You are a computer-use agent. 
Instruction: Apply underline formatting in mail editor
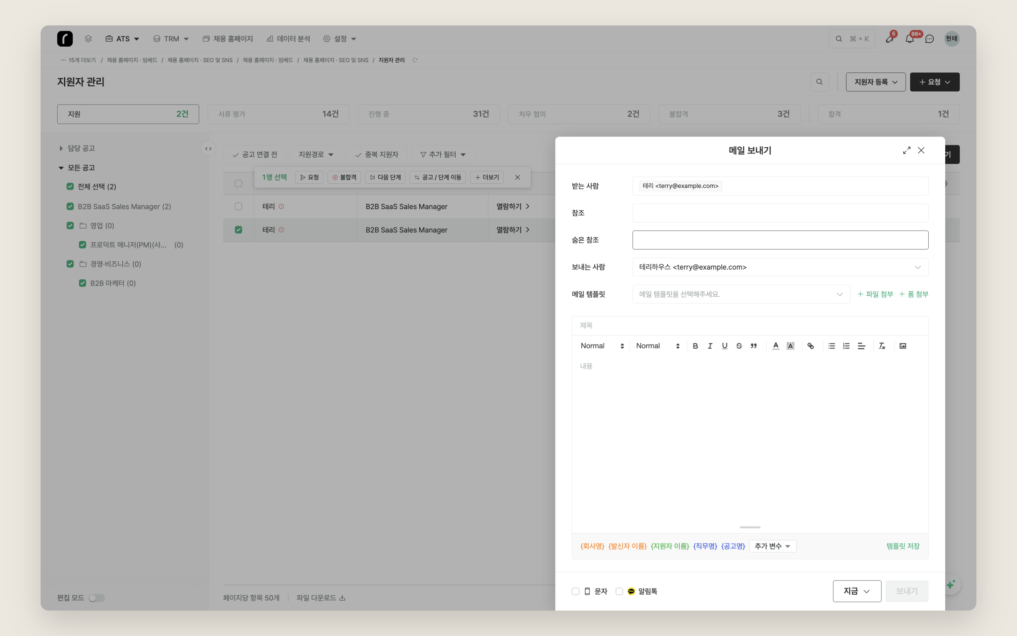coord(725,346)
